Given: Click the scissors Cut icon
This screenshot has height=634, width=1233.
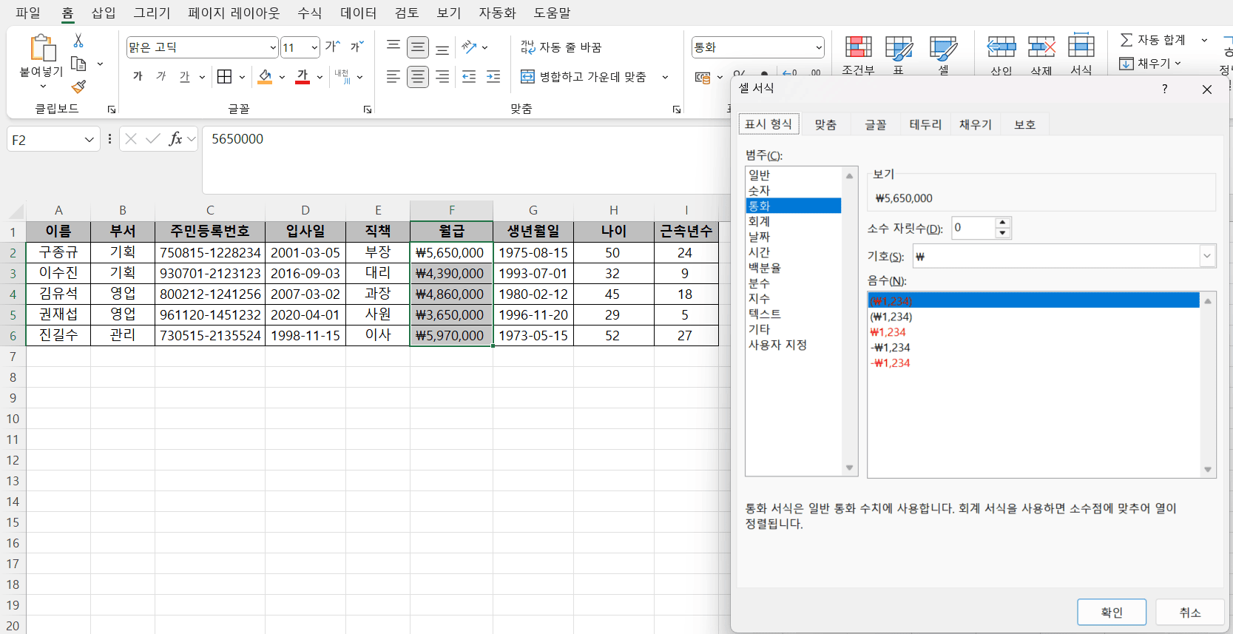Looking at the screenshot, I should pyautogui.click(x=78, y=41).
